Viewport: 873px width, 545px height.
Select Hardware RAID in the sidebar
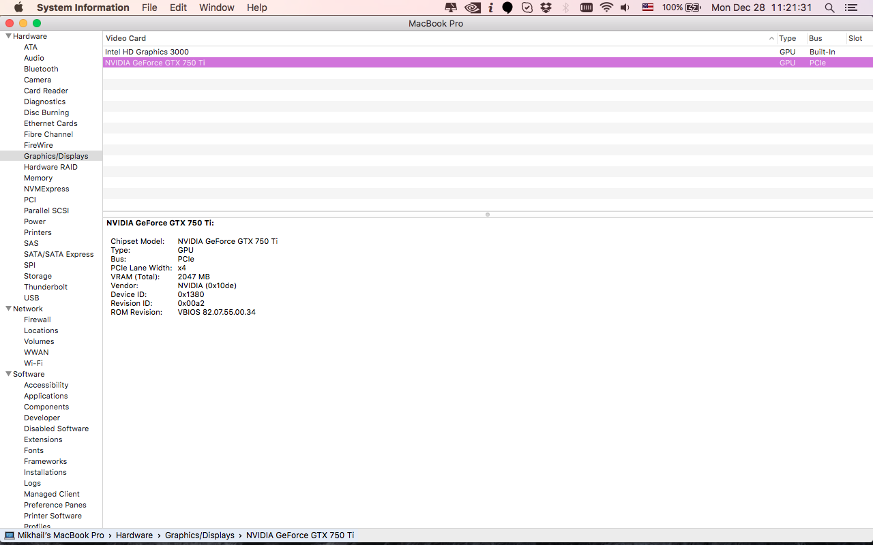tap(51, 167)
